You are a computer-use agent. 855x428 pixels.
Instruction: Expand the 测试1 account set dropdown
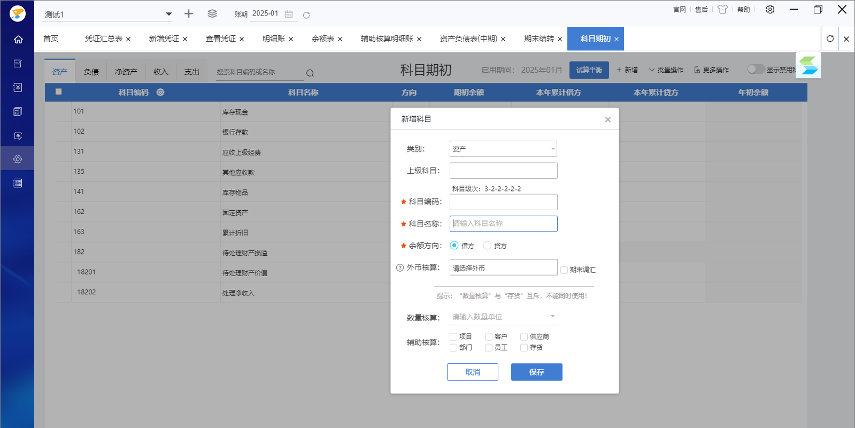(x=169, y=14)
